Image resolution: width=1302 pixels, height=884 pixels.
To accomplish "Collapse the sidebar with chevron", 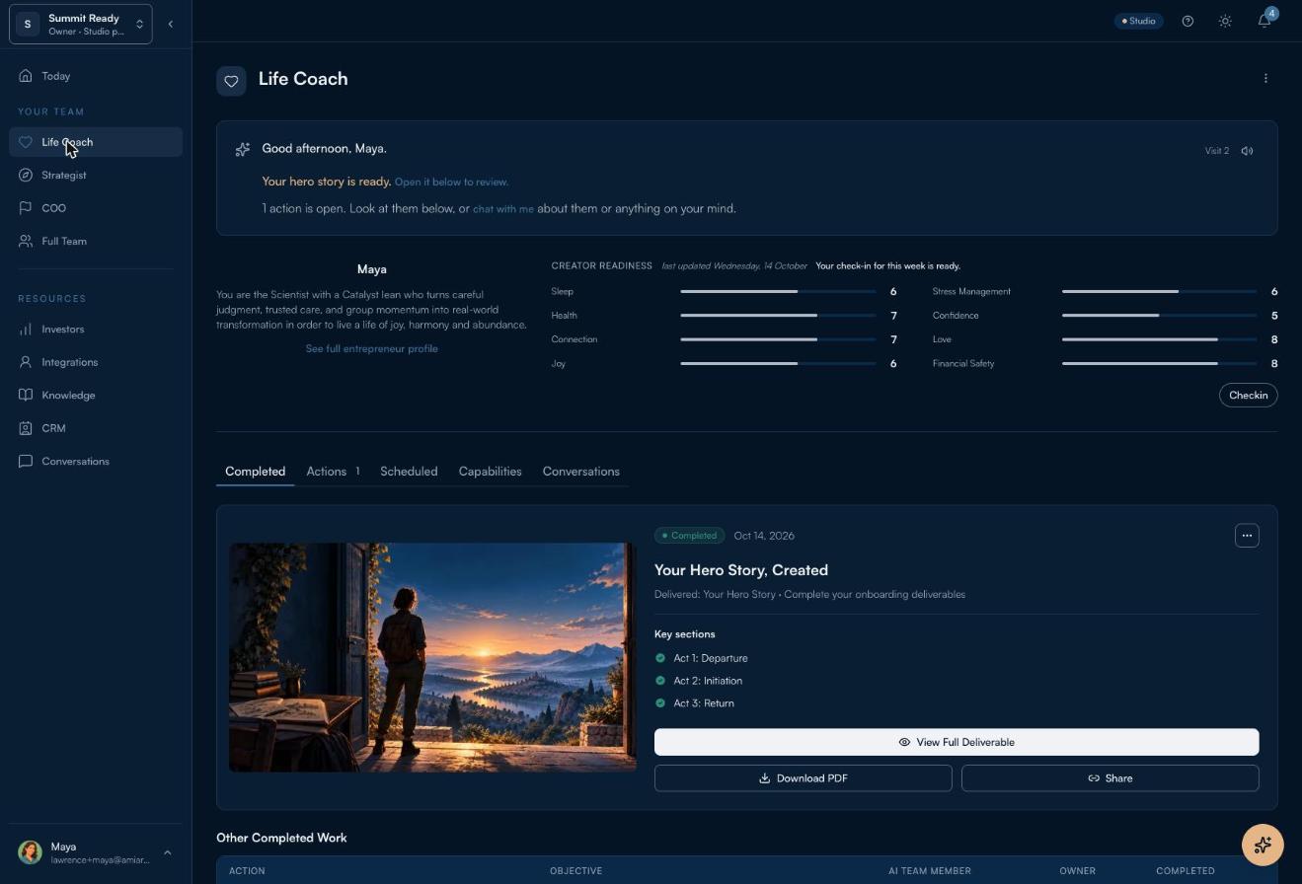I will 170,24.
